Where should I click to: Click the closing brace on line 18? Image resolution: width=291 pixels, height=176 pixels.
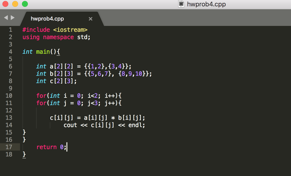(24, 154)
